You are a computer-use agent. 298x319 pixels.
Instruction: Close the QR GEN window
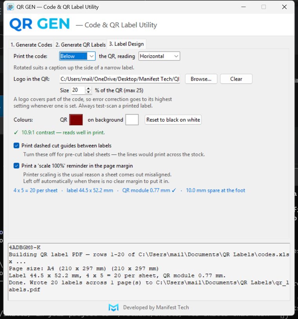pos(284,7)
